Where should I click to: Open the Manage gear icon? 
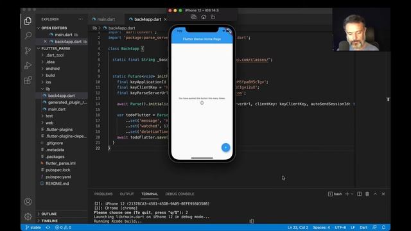click(28, 216)
